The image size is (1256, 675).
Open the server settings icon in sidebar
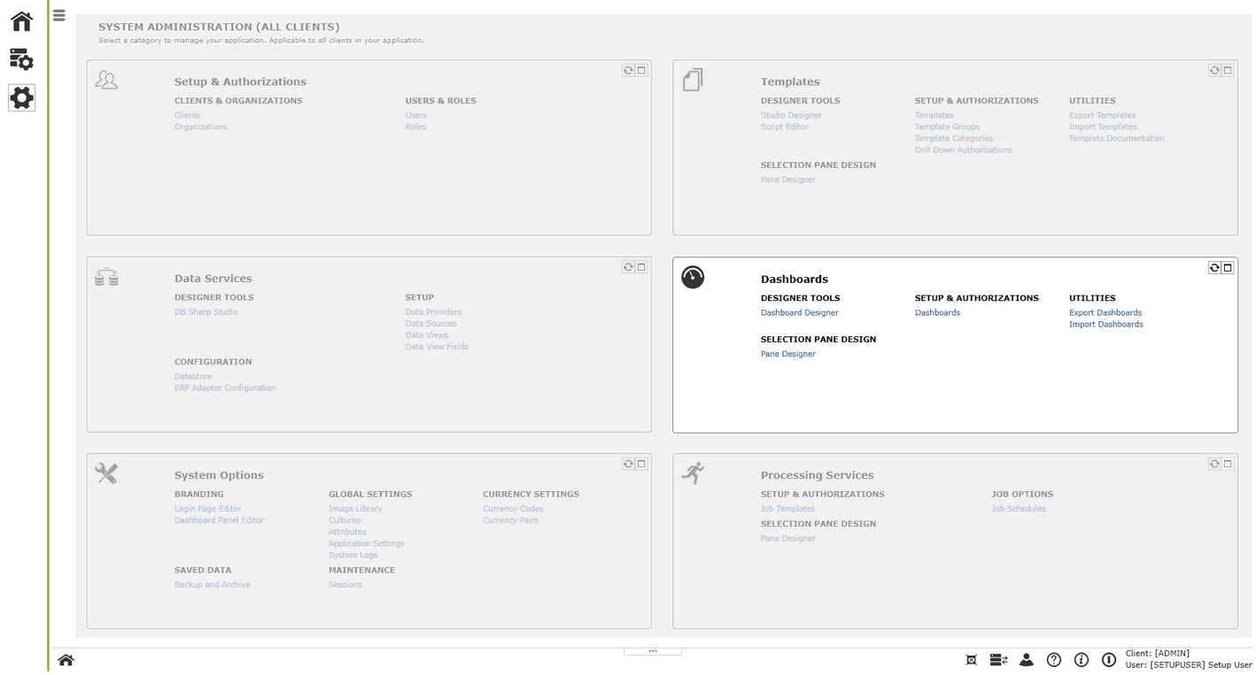pyautogui.click(x=21, y=59)
